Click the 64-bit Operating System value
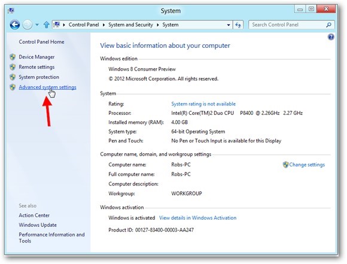The image size is (347, 264). (198, 132)
